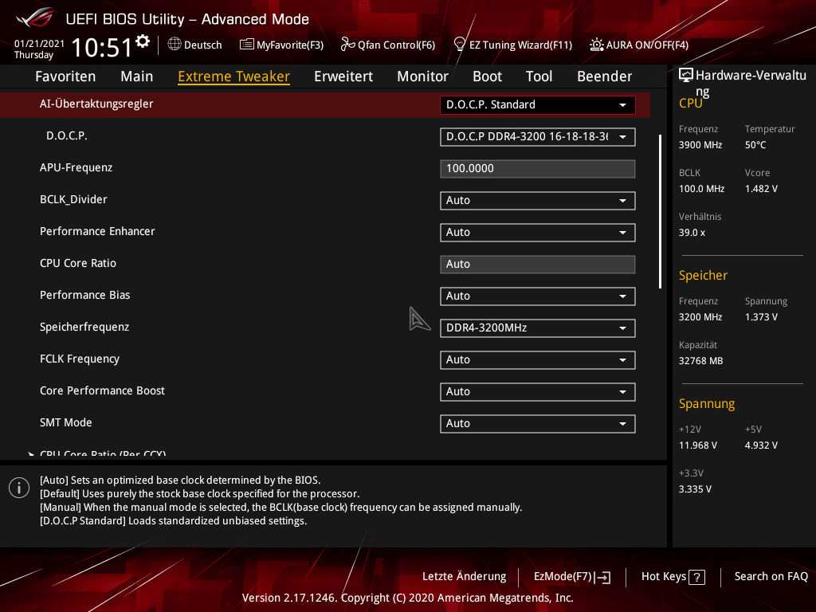Open Performance Enhancer dropdown
The width and height of the screenshot is (816, 612).
tap(538, 232)
